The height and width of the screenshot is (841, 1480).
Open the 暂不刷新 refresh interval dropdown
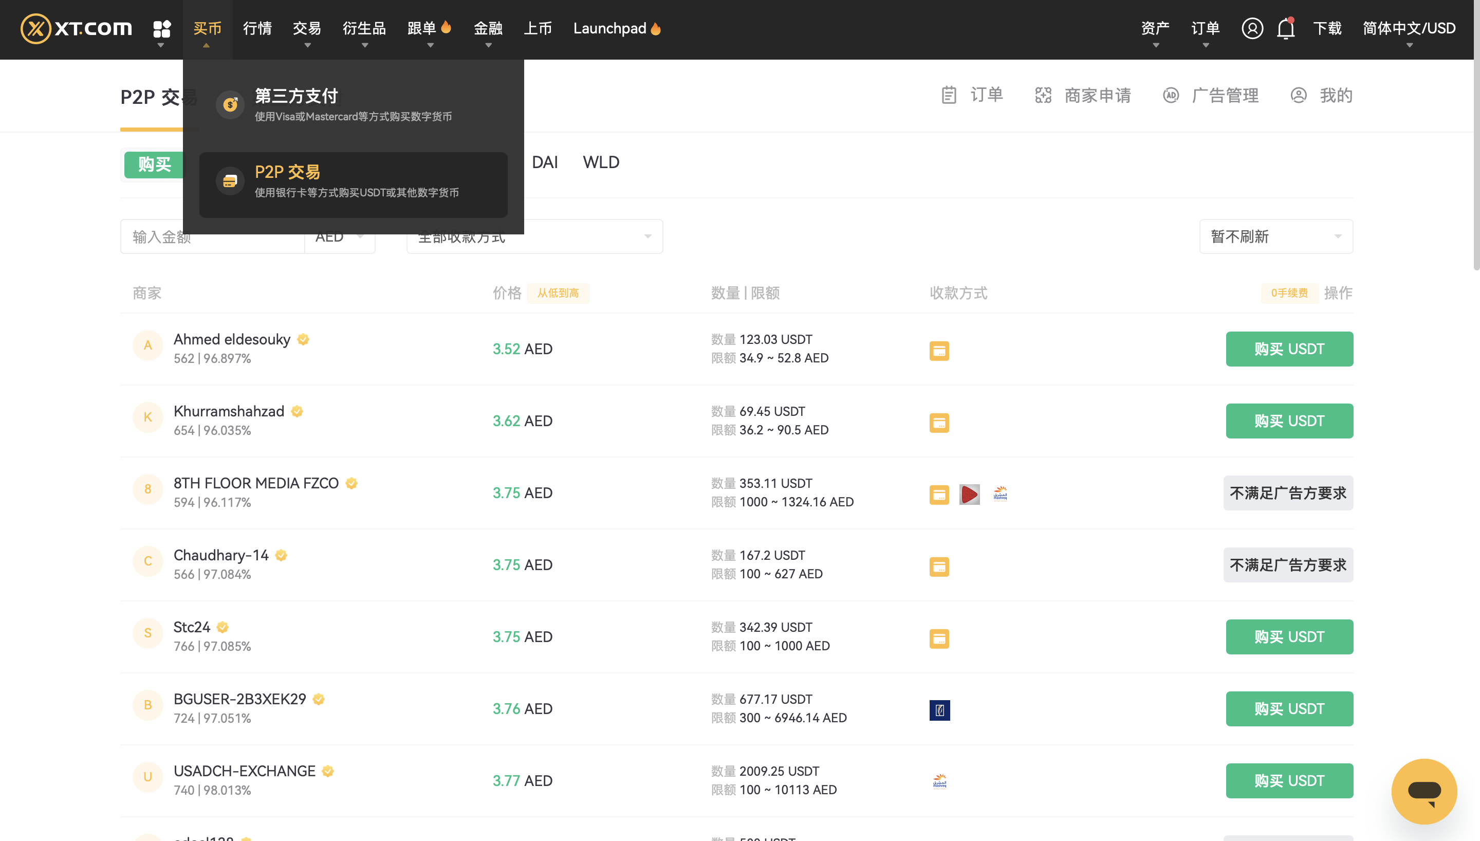1275,236
